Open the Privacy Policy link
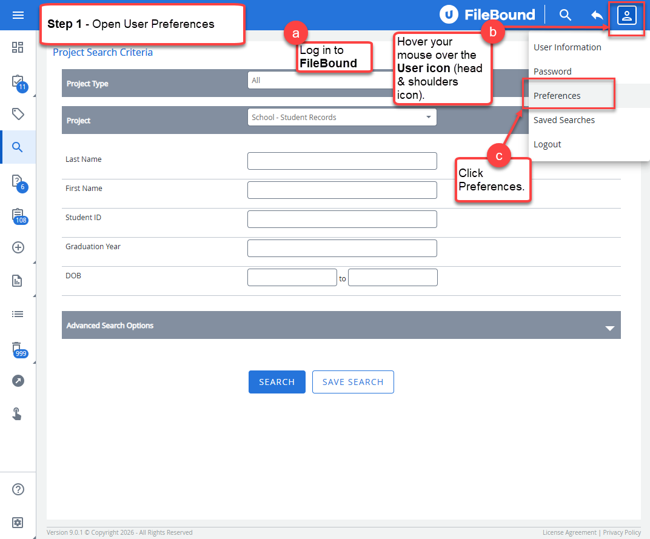The image size is (650, 539). 622,532
